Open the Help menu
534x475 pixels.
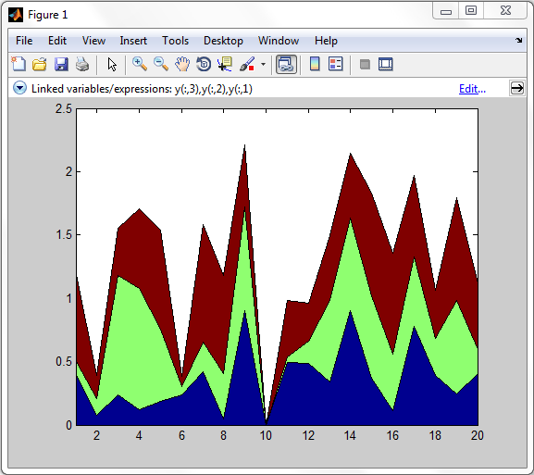[x=326, y=41]
